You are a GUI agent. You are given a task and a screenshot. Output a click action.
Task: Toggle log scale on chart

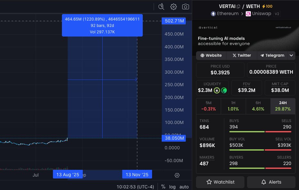pyautogui.click(x=172, y=187)
